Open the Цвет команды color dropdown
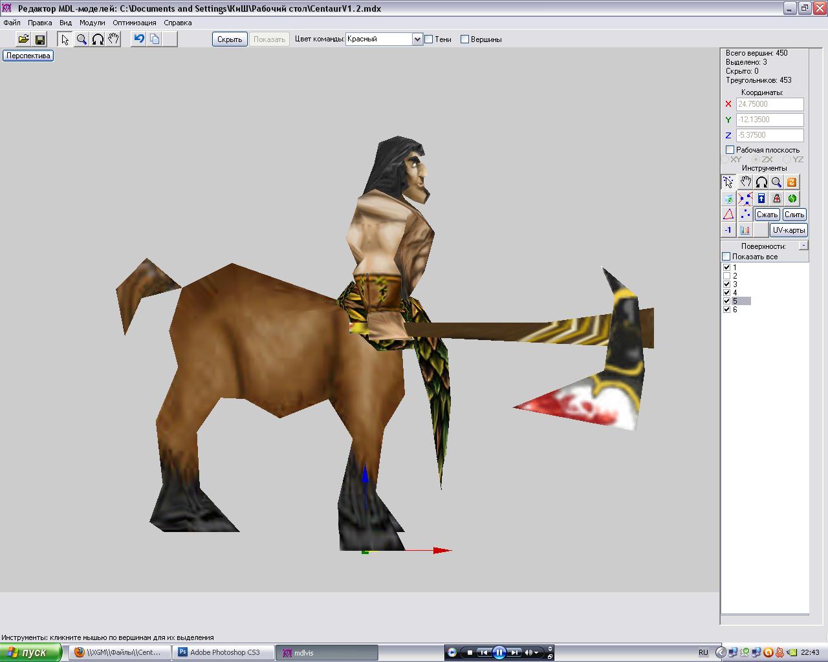Image resolution: width=828 pixels, height=662 pixels. 417,39
